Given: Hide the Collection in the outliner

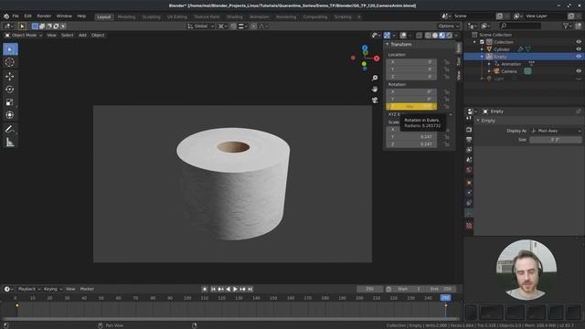Looking at the screenshot, I should (x=579, y=42).
